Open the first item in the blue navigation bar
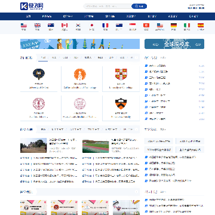 29,16
